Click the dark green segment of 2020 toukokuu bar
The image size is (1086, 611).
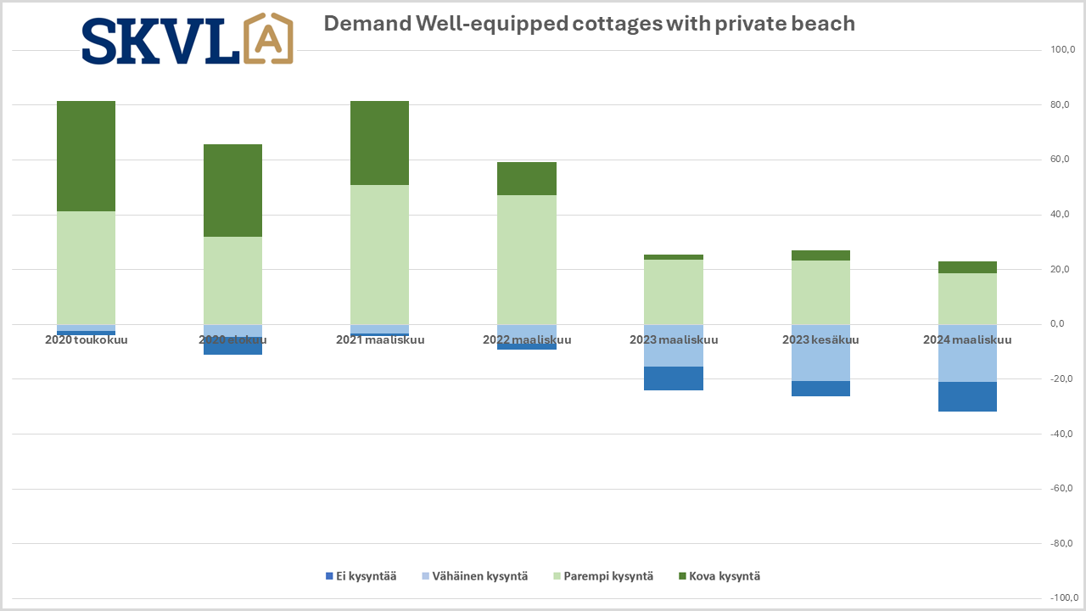click(x=86, y=156)
